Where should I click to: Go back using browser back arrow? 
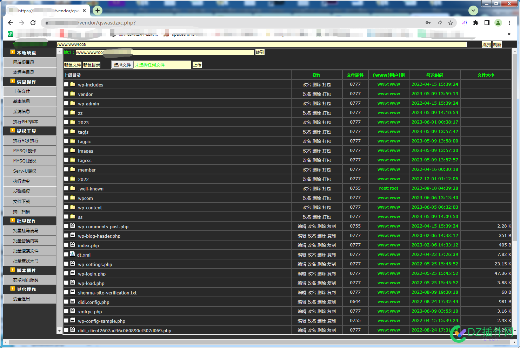click(x=11, y=23)
